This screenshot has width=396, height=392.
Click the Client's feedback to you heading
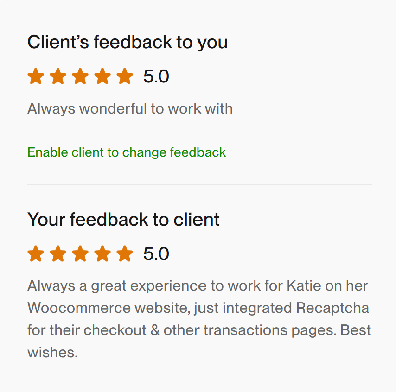pyautogui.click(x=128, y=42)
